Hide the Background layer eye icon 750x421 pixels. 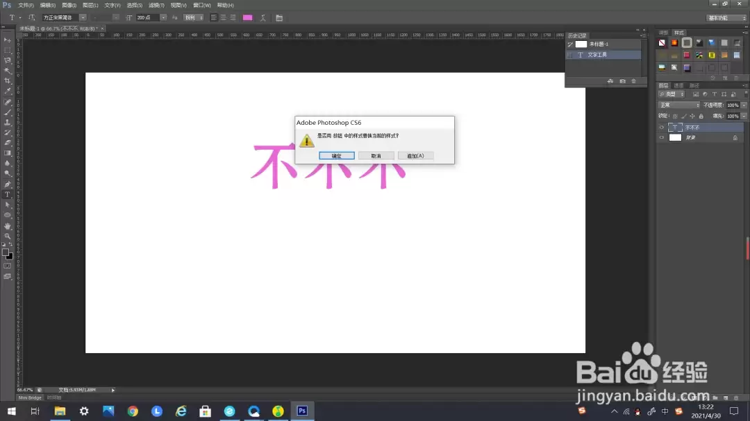pyautogui.click(x=662, y=137)
